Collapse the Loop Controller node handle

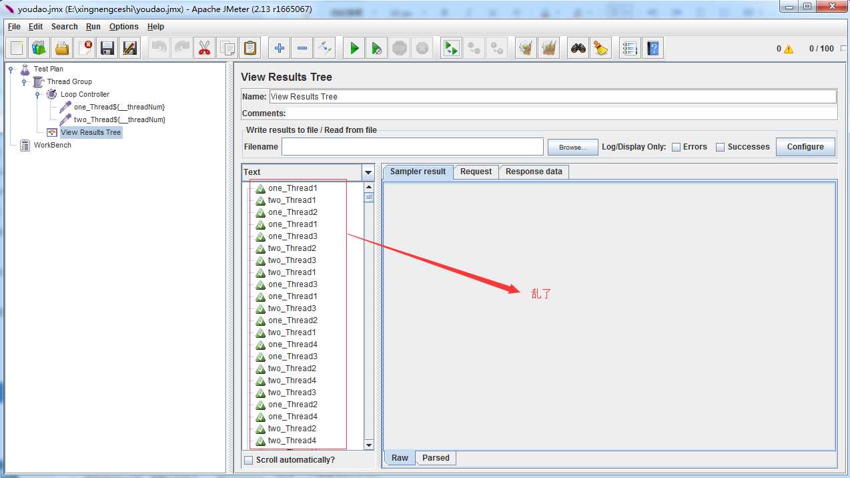38,94
